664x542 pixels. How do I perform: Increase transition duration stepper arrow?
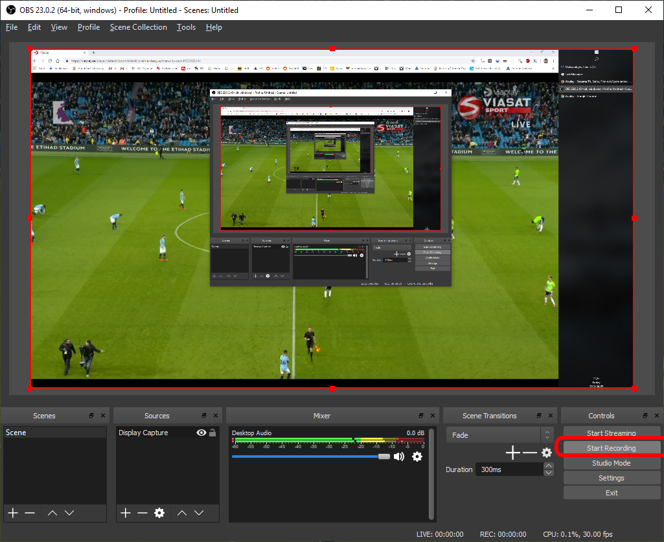point(549,466)
